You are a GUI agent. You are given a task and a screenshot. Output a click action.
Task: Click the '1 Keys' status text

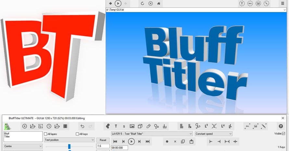281,147
